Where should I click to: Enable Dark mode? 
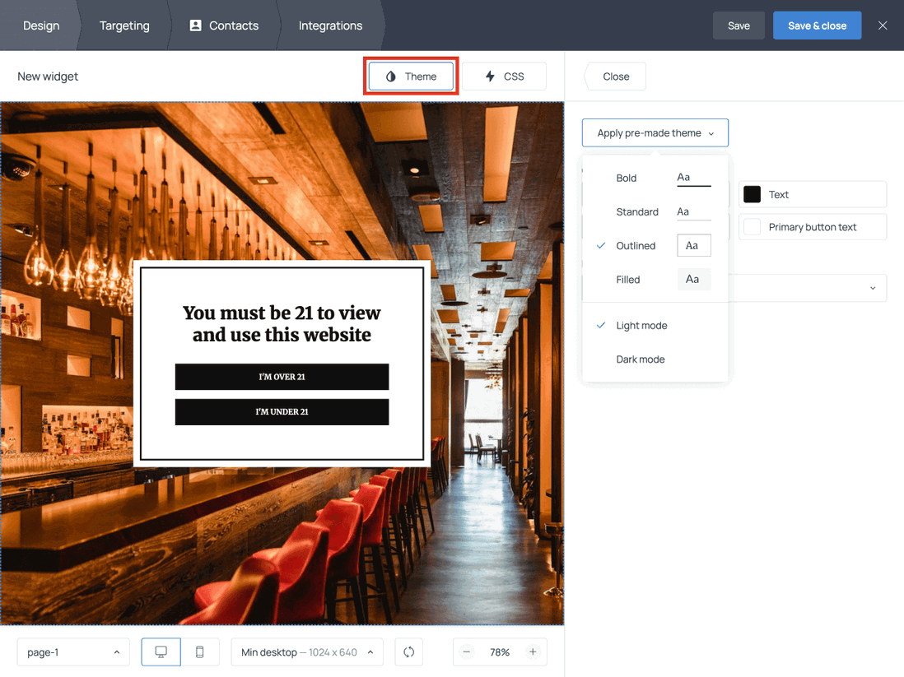(x=641, y=359)
